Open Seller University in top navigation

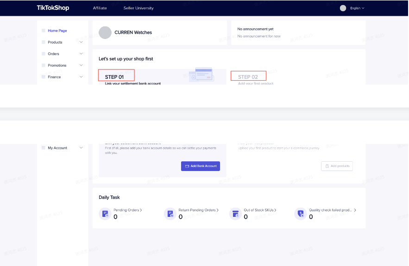click(x=138, y=8)
